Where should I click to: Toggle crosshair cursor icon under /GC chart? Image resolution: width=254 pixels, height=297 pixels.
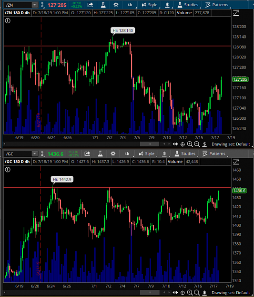pos(183,293)
